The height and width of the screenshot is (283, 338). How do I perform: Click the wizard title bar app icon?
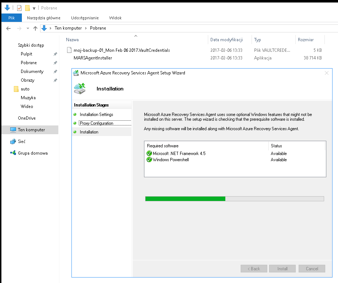coord(76,73)
